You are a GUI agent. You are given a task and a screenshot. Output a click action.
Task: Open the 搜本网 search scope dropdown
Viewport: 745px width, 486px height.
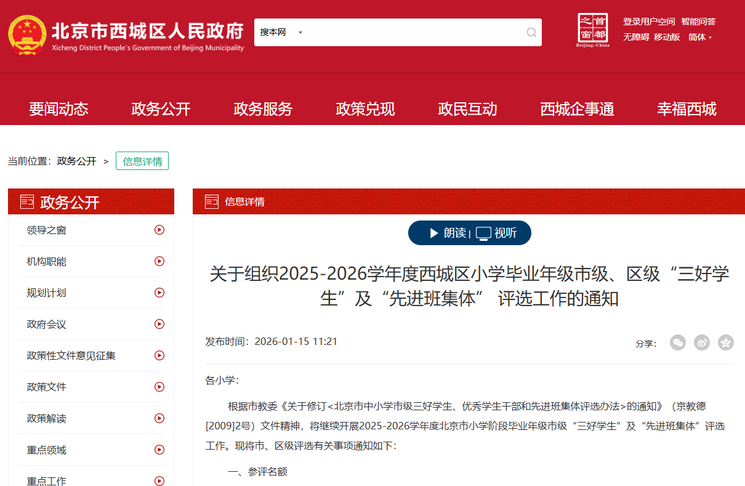(281, 33)
